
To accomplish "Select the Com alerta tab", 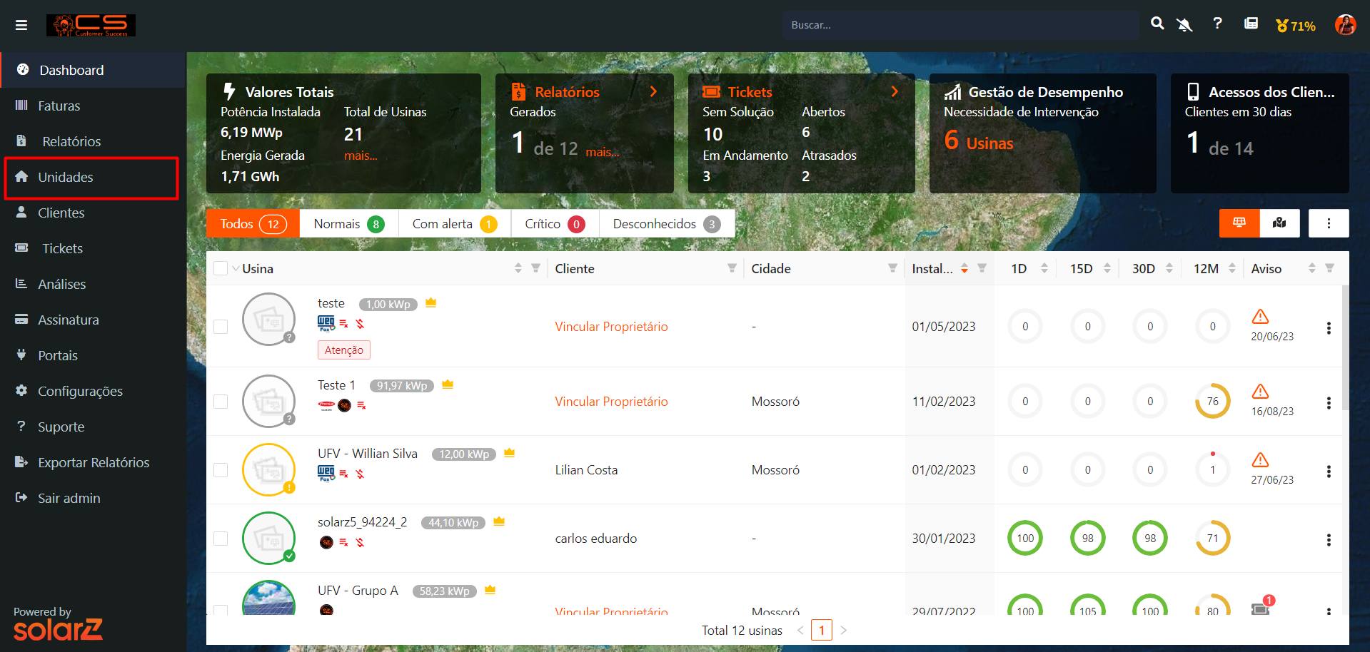I will [x=454, y=224].
